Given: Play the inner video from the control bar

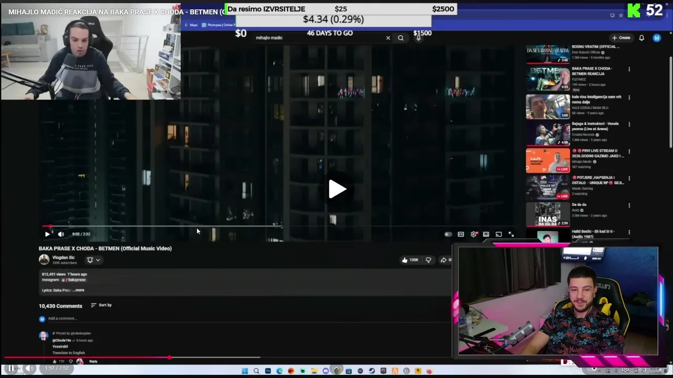Looking at the screenshot, I should (47, 234).
